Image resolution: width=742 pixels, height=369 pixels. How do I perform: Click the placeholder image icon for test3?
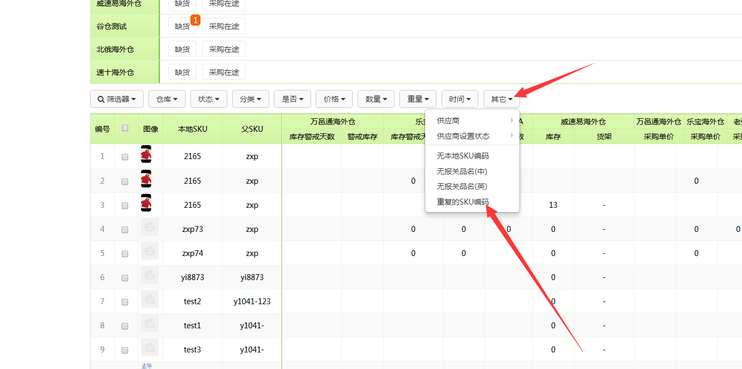[x=150, y=348]
